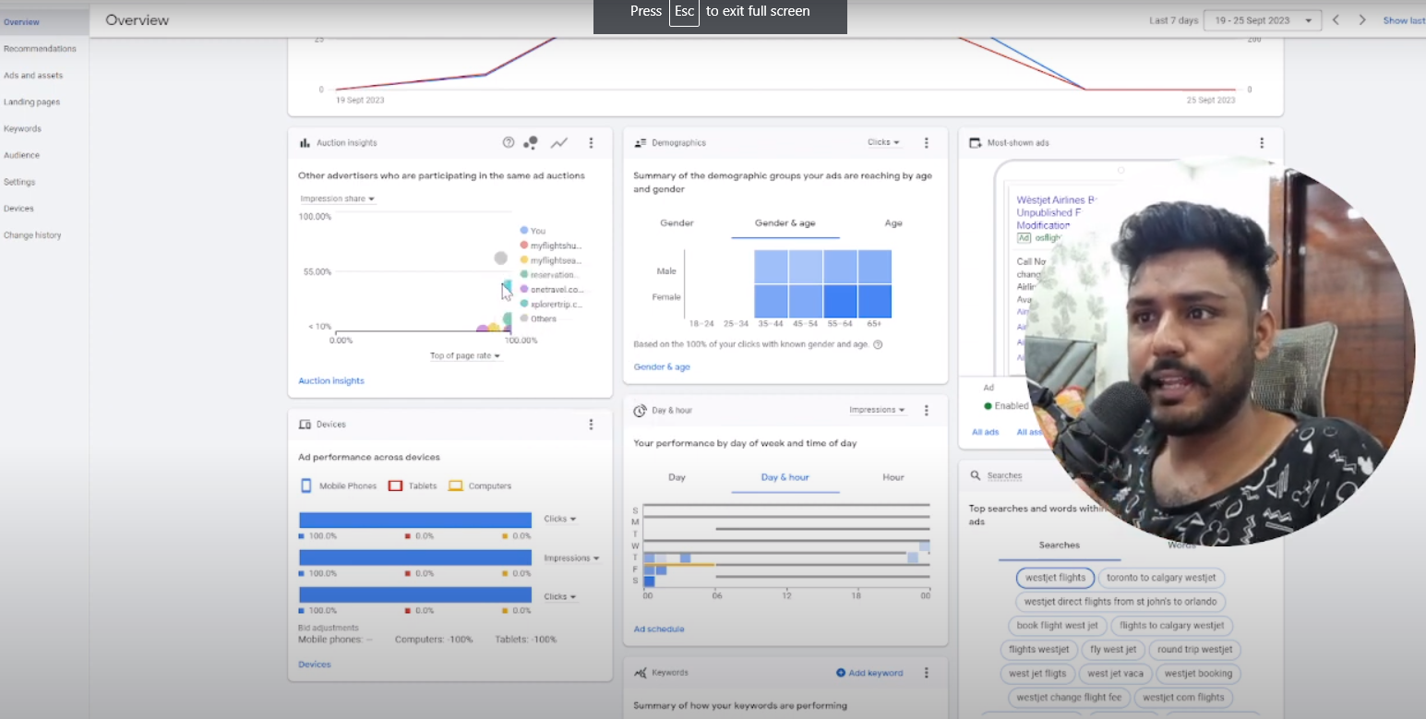Open the Impression share dropdown
Screen dimensions: 1426x719
coord(338,199)
